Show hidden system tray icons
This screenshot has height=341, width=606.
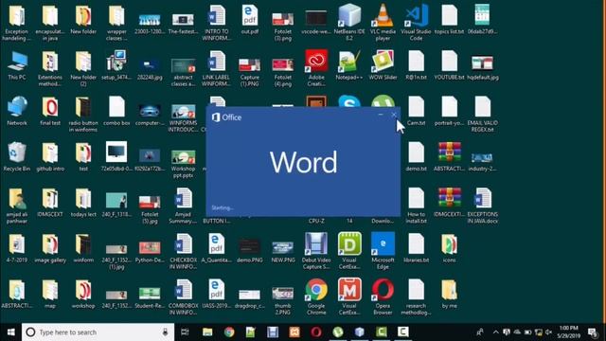click(496, 332)
